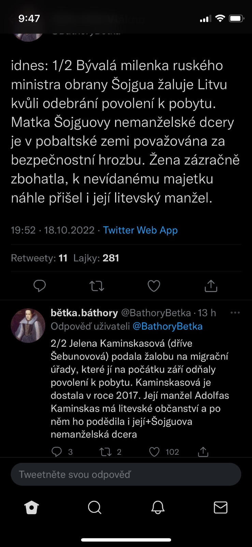Open bětka.báthory profile avatar

pos(28,325)
